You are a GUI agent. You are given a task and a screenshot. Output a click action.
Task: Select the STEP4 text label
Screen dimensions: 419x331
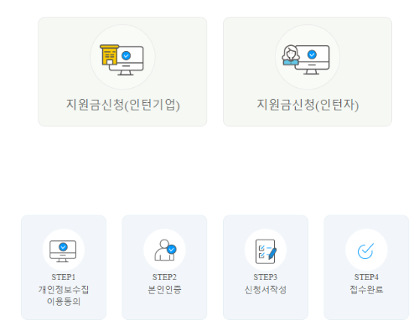tap(366, 277)
